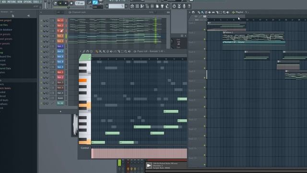Viewport: 307px width, 173px height.
Task: Click playlist playback speaker tool icon
Action: [x=228, y=12]
